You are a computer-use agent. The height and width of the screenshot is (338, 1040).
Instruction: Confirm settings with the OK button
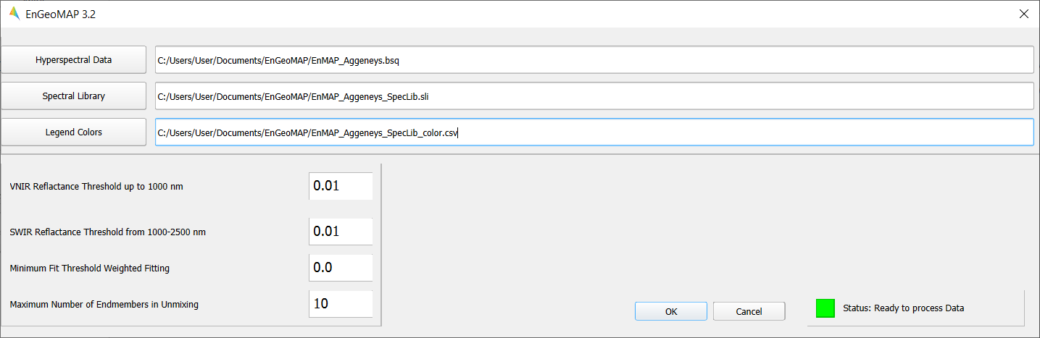[x=671, y=311]
